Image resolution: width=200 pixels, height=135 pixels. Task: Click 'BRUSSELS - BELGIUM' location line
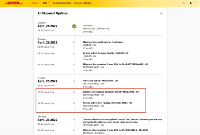click(94, 133)
